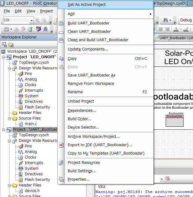The image size is (193, 197).
Task: Select device.h header file
Action: pos(32,191)
